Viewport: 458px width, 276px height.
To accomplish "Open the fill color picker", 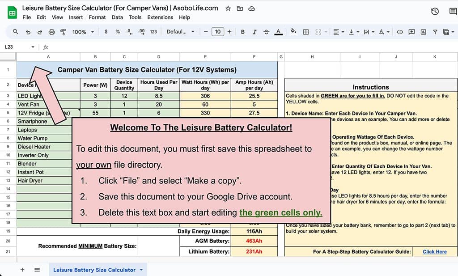I will [293, 32].
